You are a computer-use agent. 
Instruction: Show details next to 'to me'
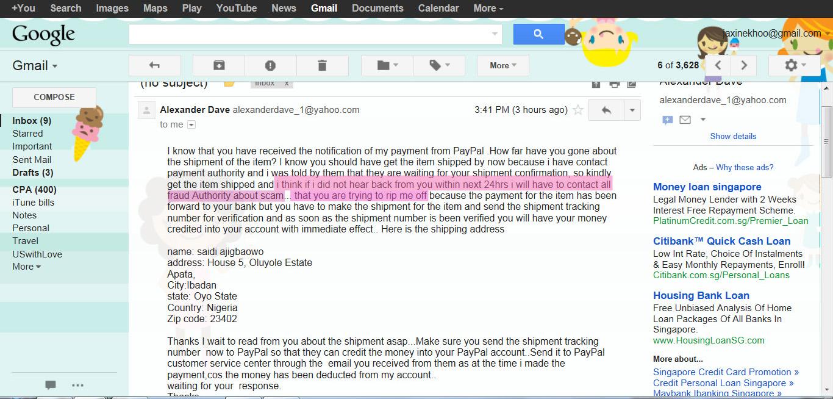(x=191, y=124)
